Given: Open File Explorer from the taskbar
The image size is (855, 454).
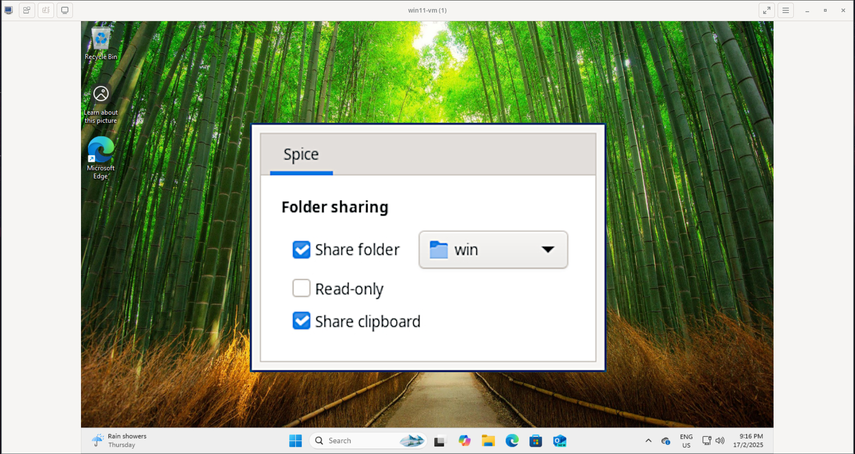Looking at the screenshot, I should click(488, 441).
